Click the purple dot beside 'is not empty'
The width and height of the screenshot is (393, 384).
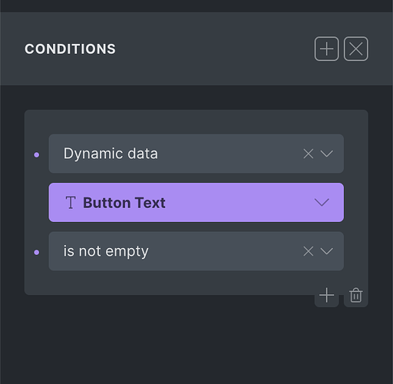click(x=37, y=252)
